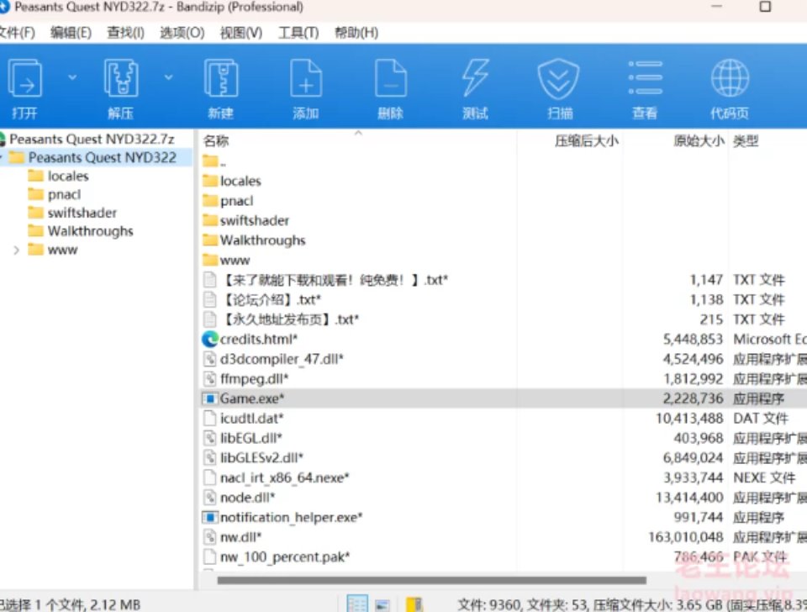This screenshot has height=612, width=807.
Task: Open the 选项(O) menu
Action: (182, 33)
